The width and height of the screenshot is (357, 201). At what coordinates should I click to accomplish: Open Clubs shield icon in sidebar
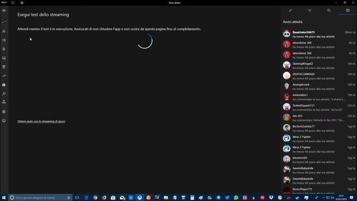coord(4,67)
